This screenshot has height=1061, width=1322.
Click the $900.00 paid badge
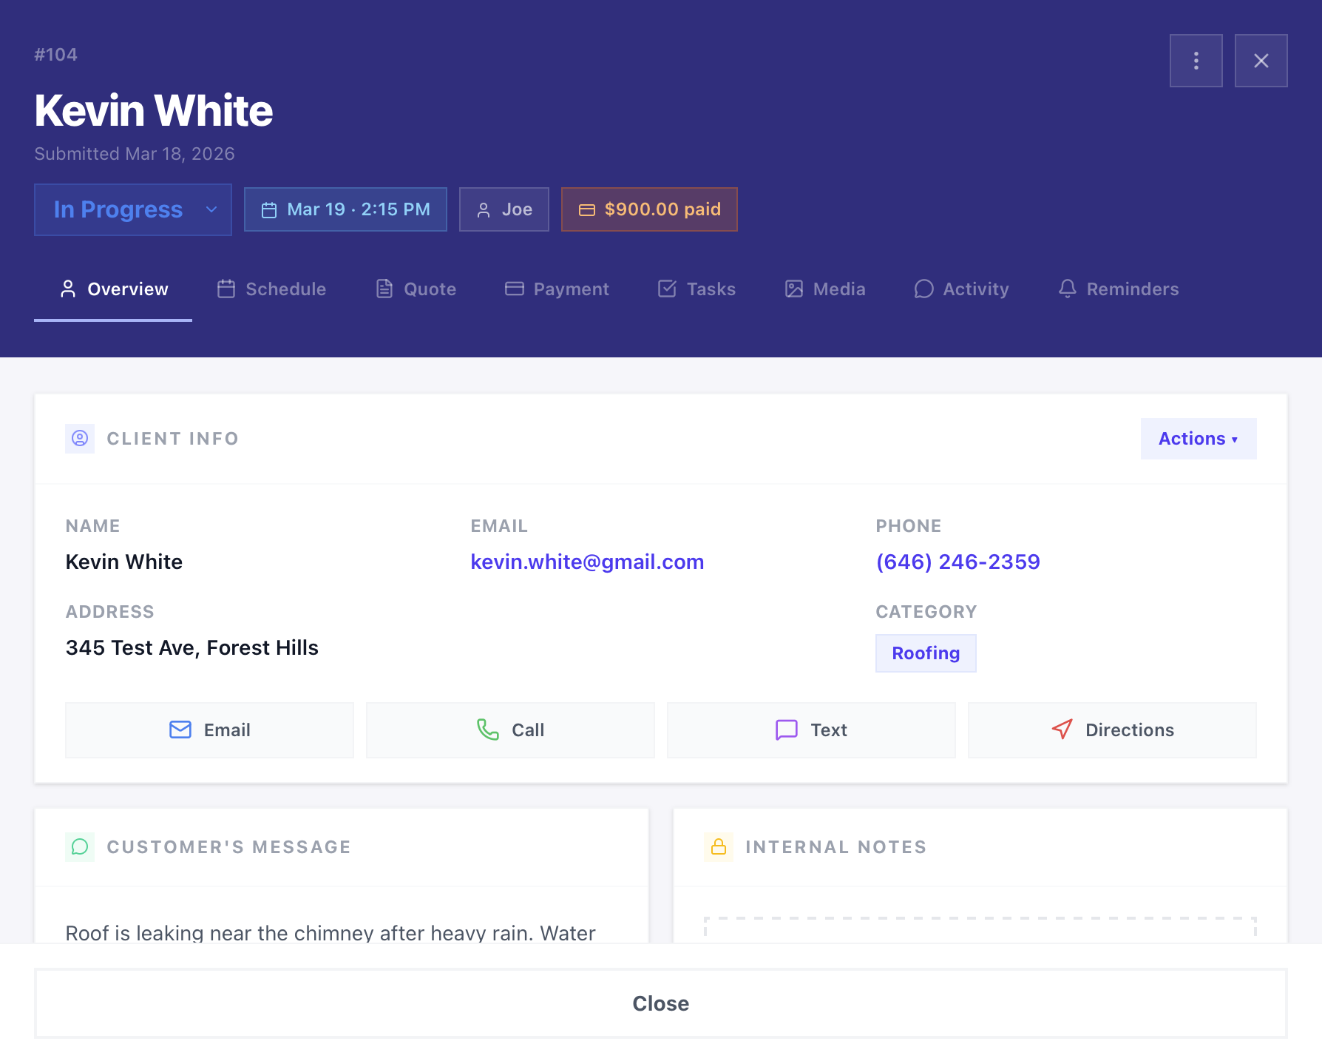[649, 209]
